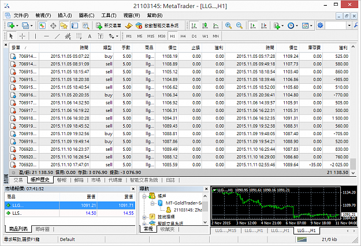
Task: Switch timeframe to M1
Action: click(129, 36)
